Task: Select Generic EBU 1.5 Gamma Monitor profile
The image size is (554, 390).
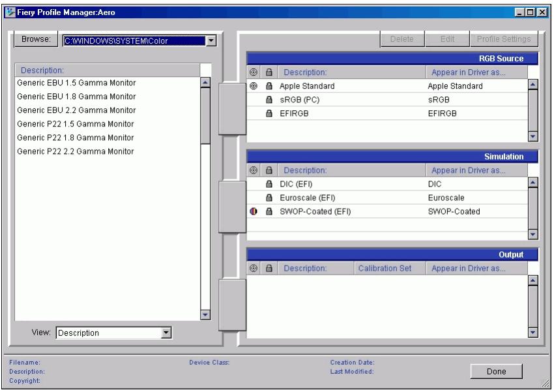Action: [76, 83]
